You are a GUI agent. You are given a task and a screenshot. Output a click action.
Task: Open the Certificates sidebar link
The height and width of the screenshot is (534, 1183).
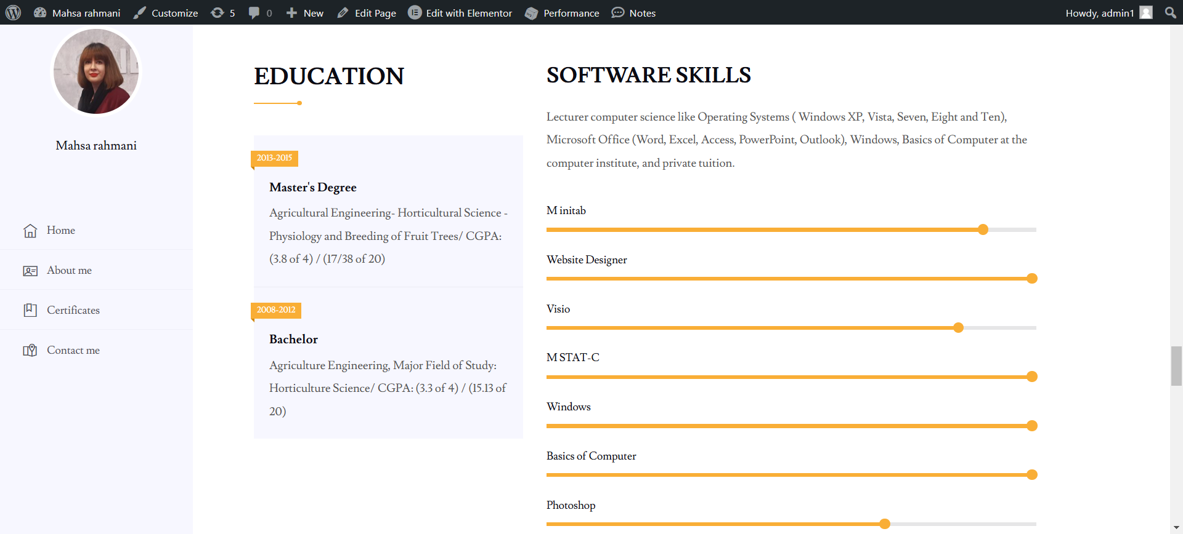pos(73,310)
